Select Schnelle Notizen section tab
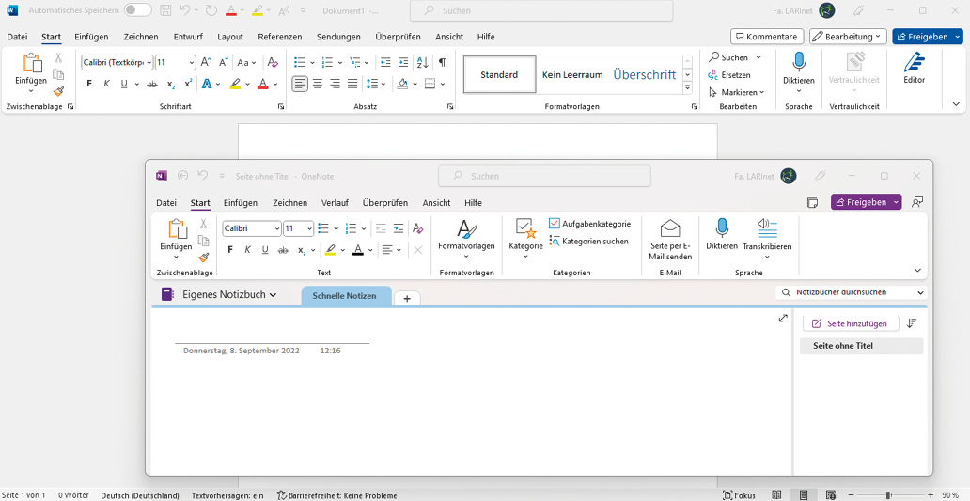 pos(345,296)
